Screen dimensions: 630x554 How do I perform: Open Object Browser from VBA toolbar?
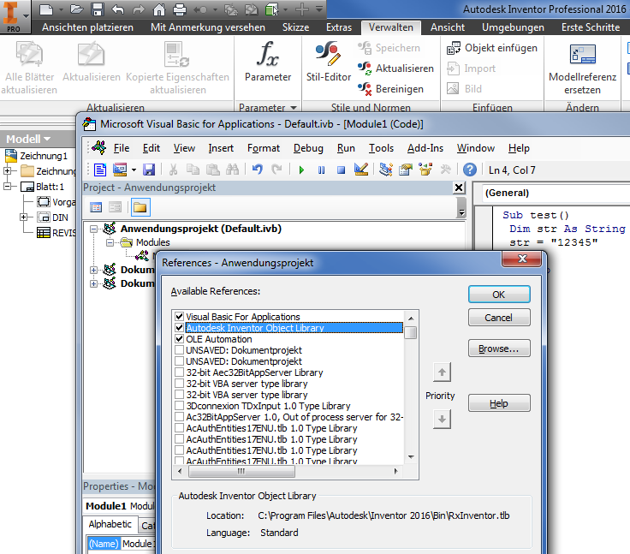(x=425, y=170)
